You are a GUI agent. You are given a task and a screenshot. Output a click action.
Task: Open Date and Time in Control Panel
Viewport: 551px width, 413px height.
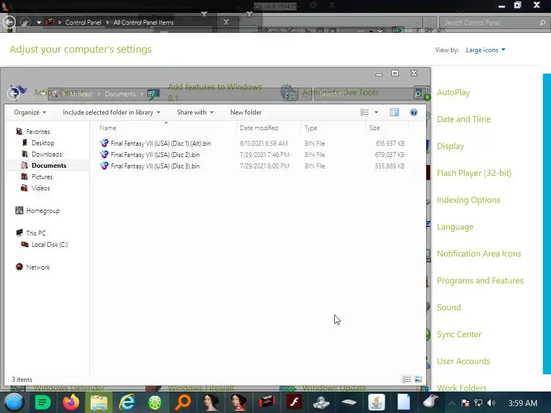[x=463, y=119]
